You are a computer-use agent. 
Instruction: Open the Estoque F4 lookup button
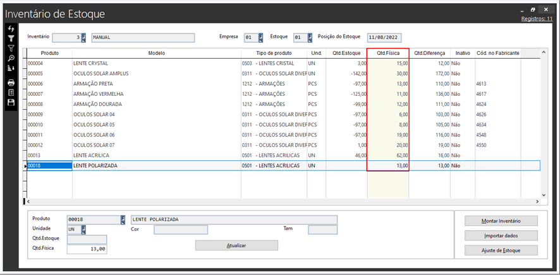[x=308, y=38]
